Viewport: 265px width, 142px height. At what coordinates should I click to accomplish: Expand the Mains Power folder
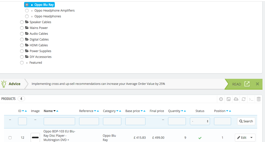click(27, 28)
